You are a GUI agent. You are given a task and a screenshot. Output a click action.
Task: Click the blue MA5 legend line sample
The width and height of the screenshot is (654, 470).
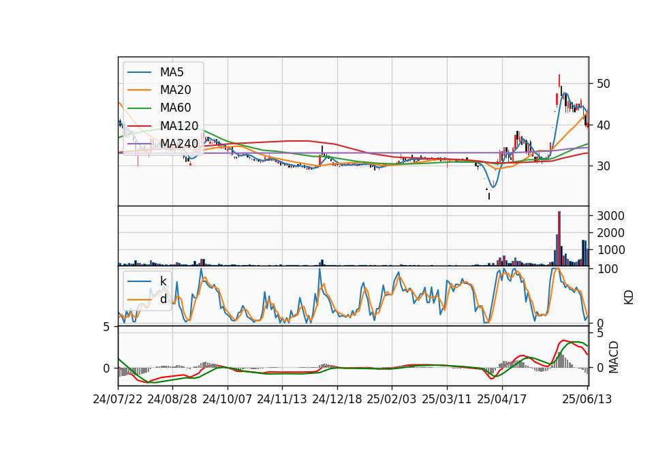click(x=140, y=73)
